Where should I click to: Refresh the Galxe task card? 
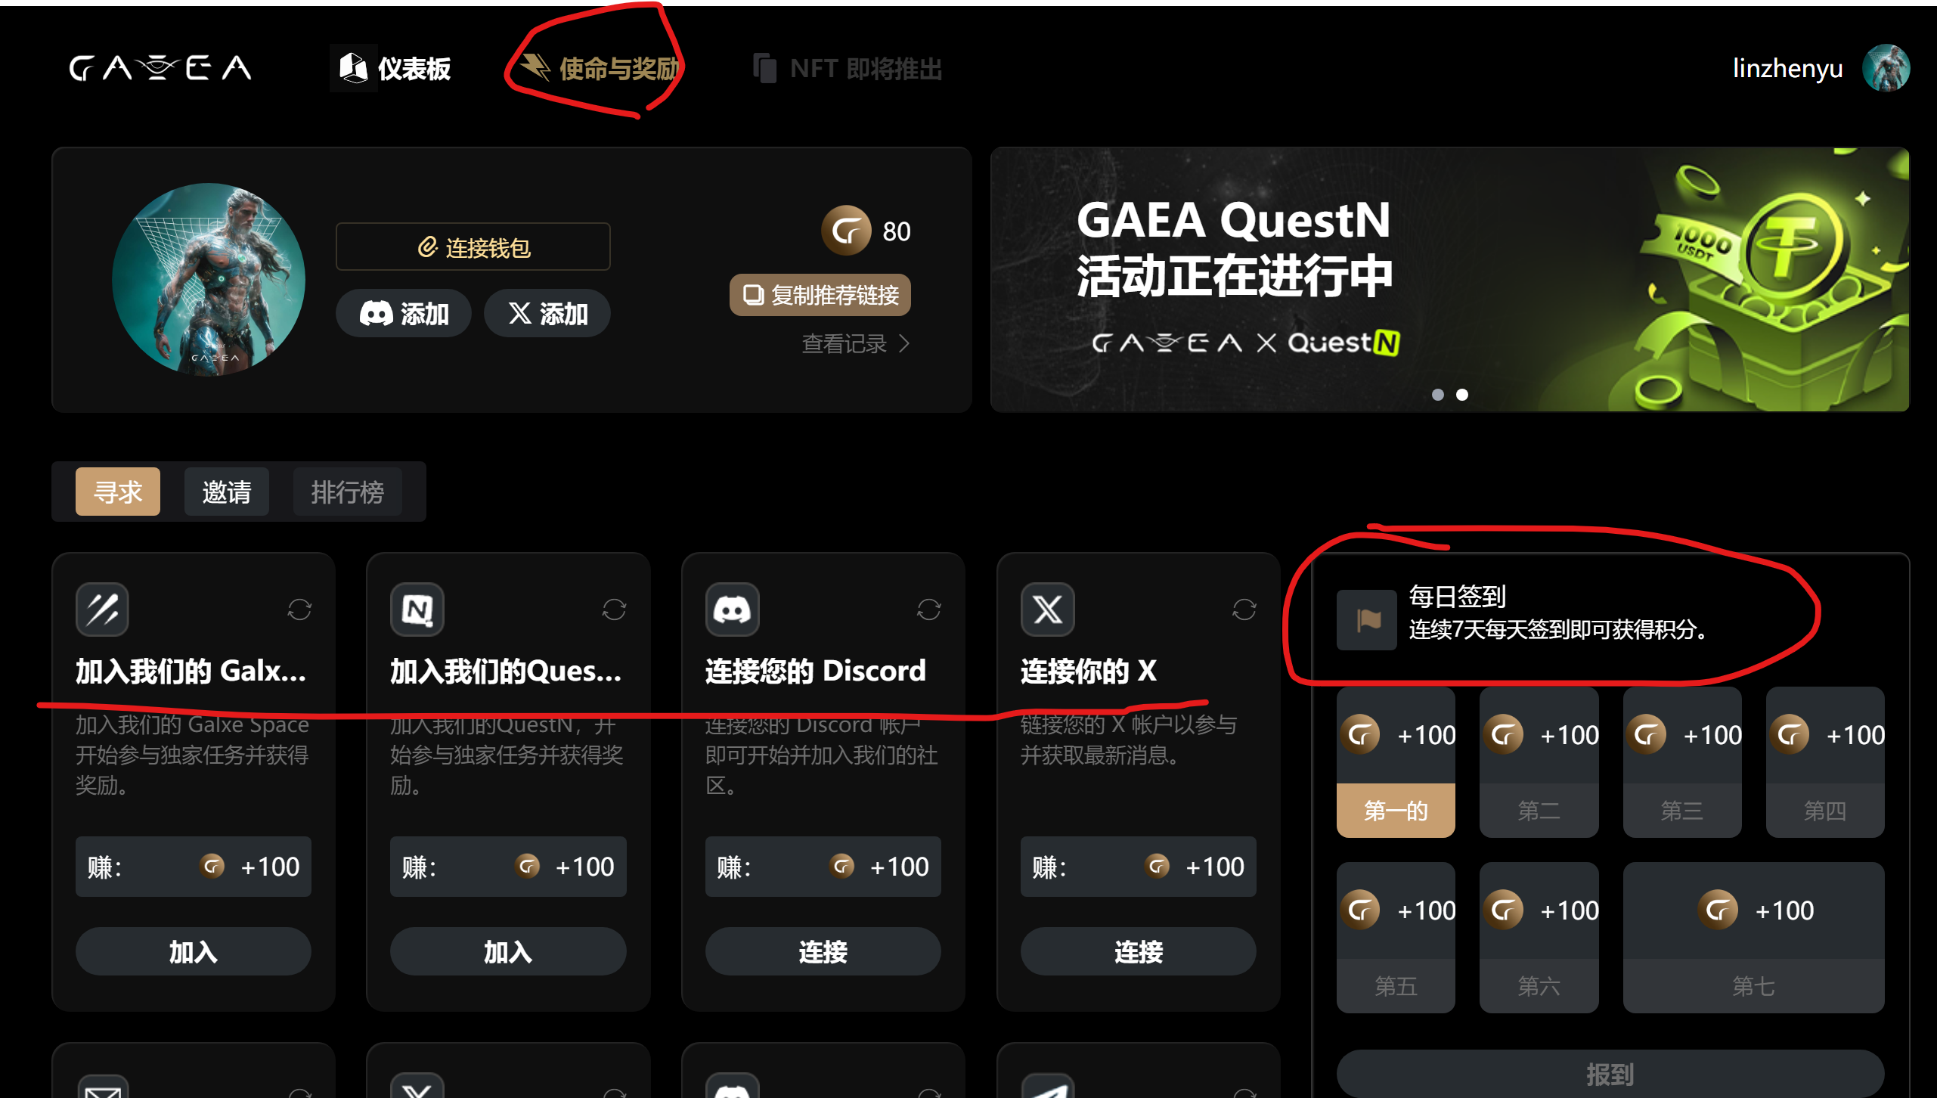(299, 609)
